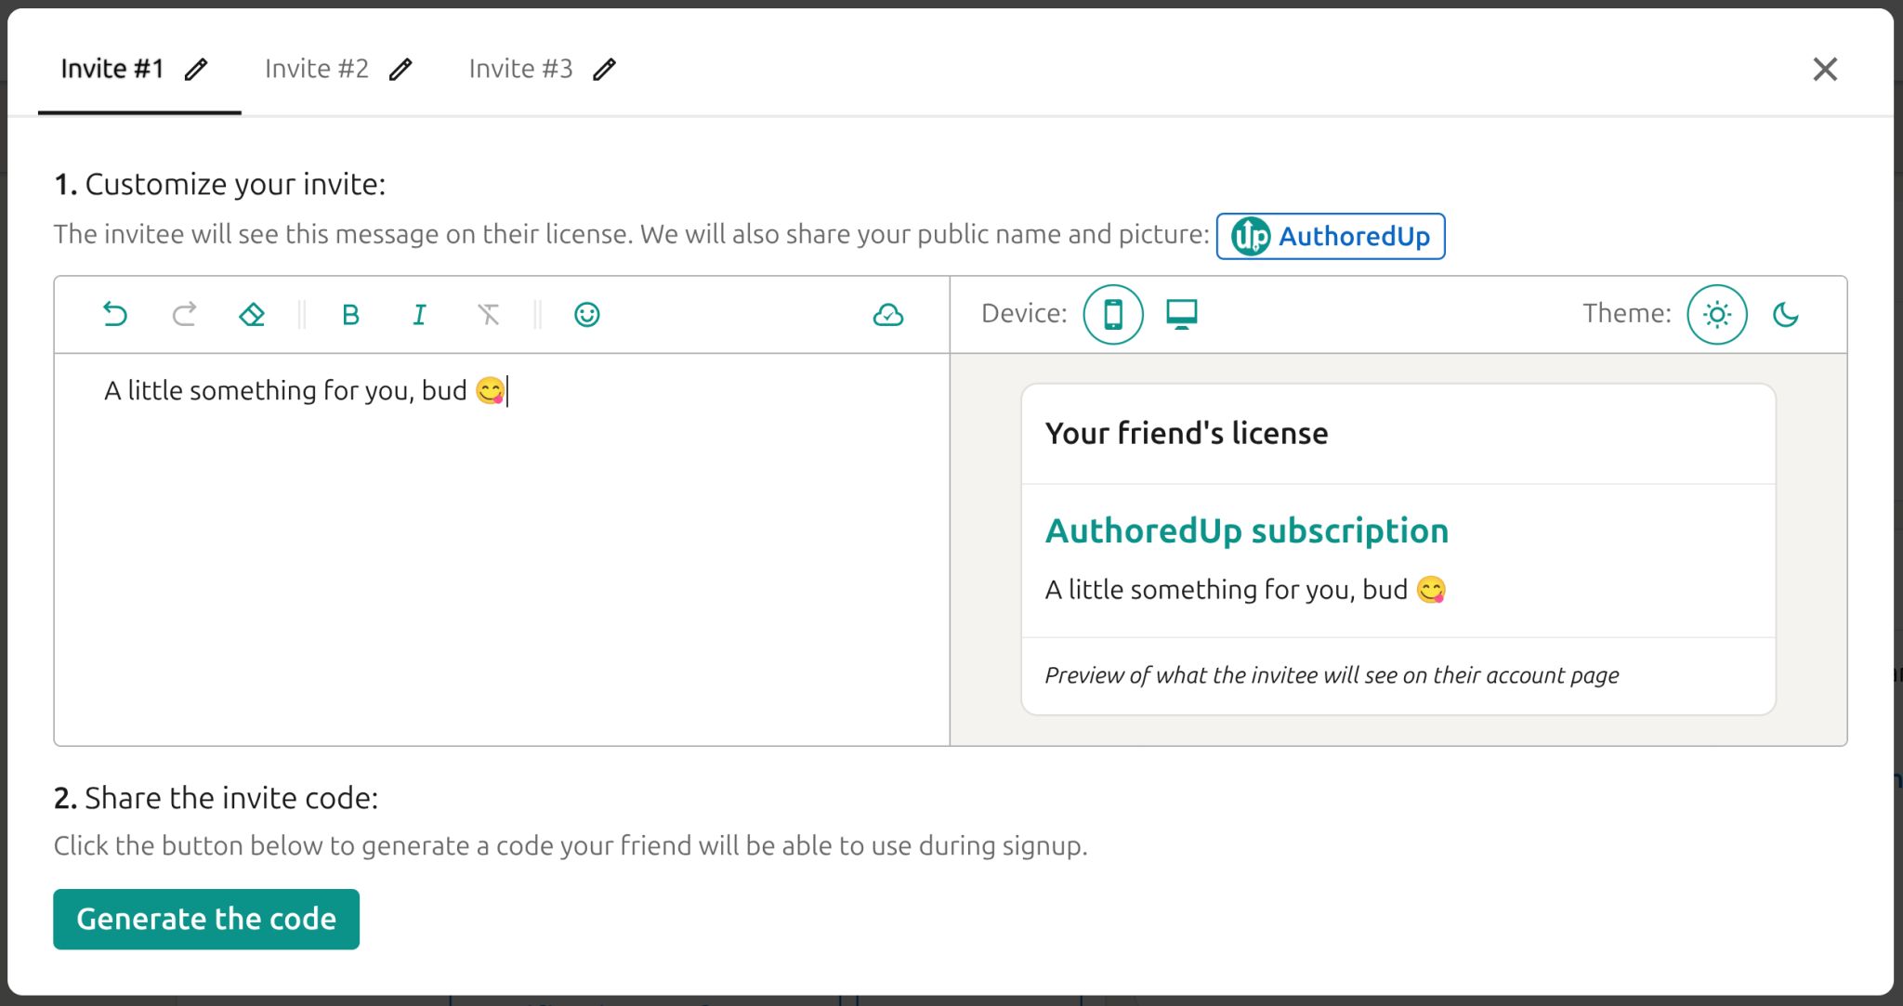Click the pencil icon next to Invite #1
The width and height of the screenshot is (1903, 1006).
point(196,69)
